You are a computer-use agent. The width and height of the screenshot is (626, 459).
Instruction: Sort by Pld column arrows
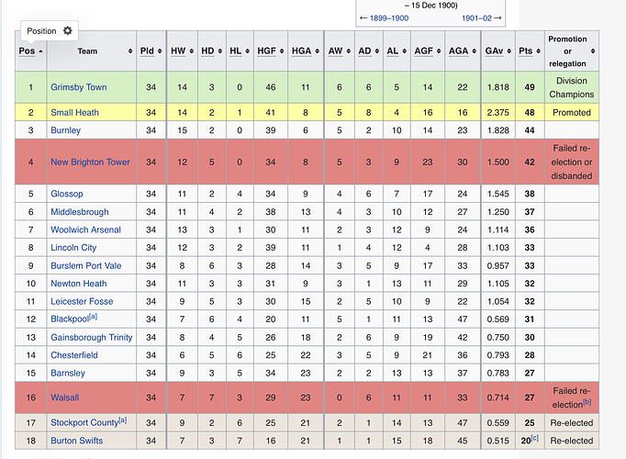[x=160, y=51]
